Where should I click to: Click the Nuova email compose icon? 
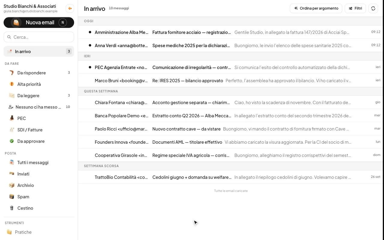tap(16, 22)
